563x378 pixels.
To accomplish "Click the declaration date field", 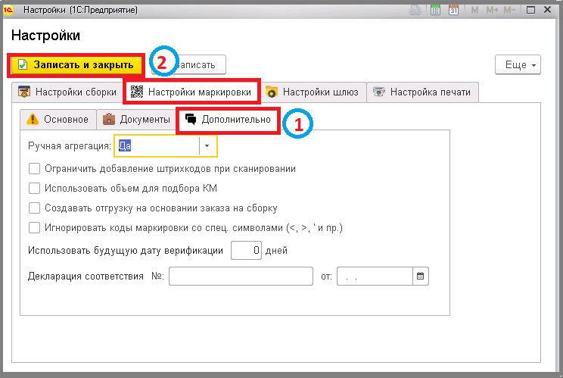I will coord(375,276).
